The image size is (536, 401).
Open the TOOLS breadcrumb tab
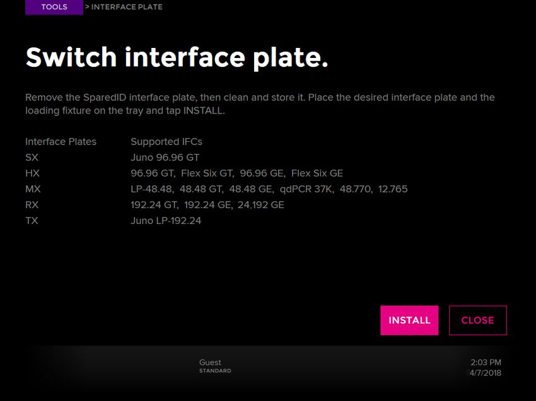[x=54, y=7]
